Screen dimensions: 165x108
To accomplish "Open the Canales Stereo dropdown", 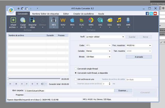I will point(98,51).
